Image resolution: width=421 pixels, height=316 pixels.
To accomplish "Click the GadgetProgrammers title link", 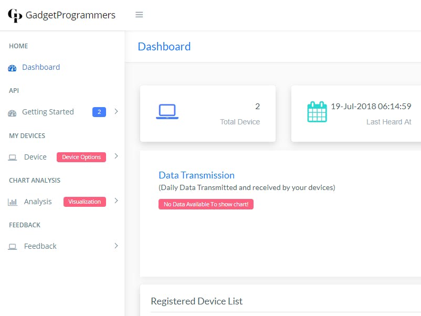I will coord(69,15).
